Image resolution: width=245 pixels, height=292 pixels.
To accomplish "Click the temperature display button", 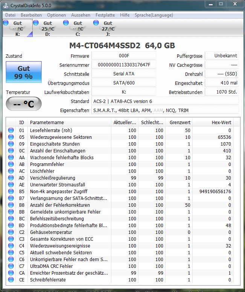I will (x=24, y=104).
